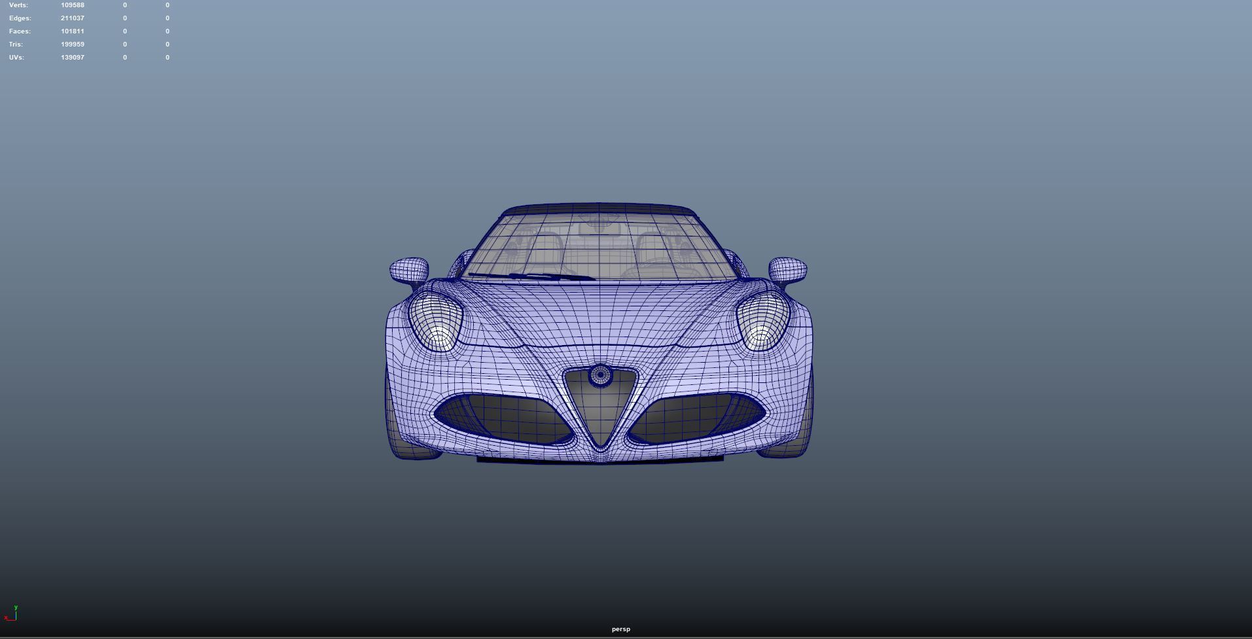1252x639 pixels.
Task: Select the right headlight mesh
Action: tap(763, 321)
